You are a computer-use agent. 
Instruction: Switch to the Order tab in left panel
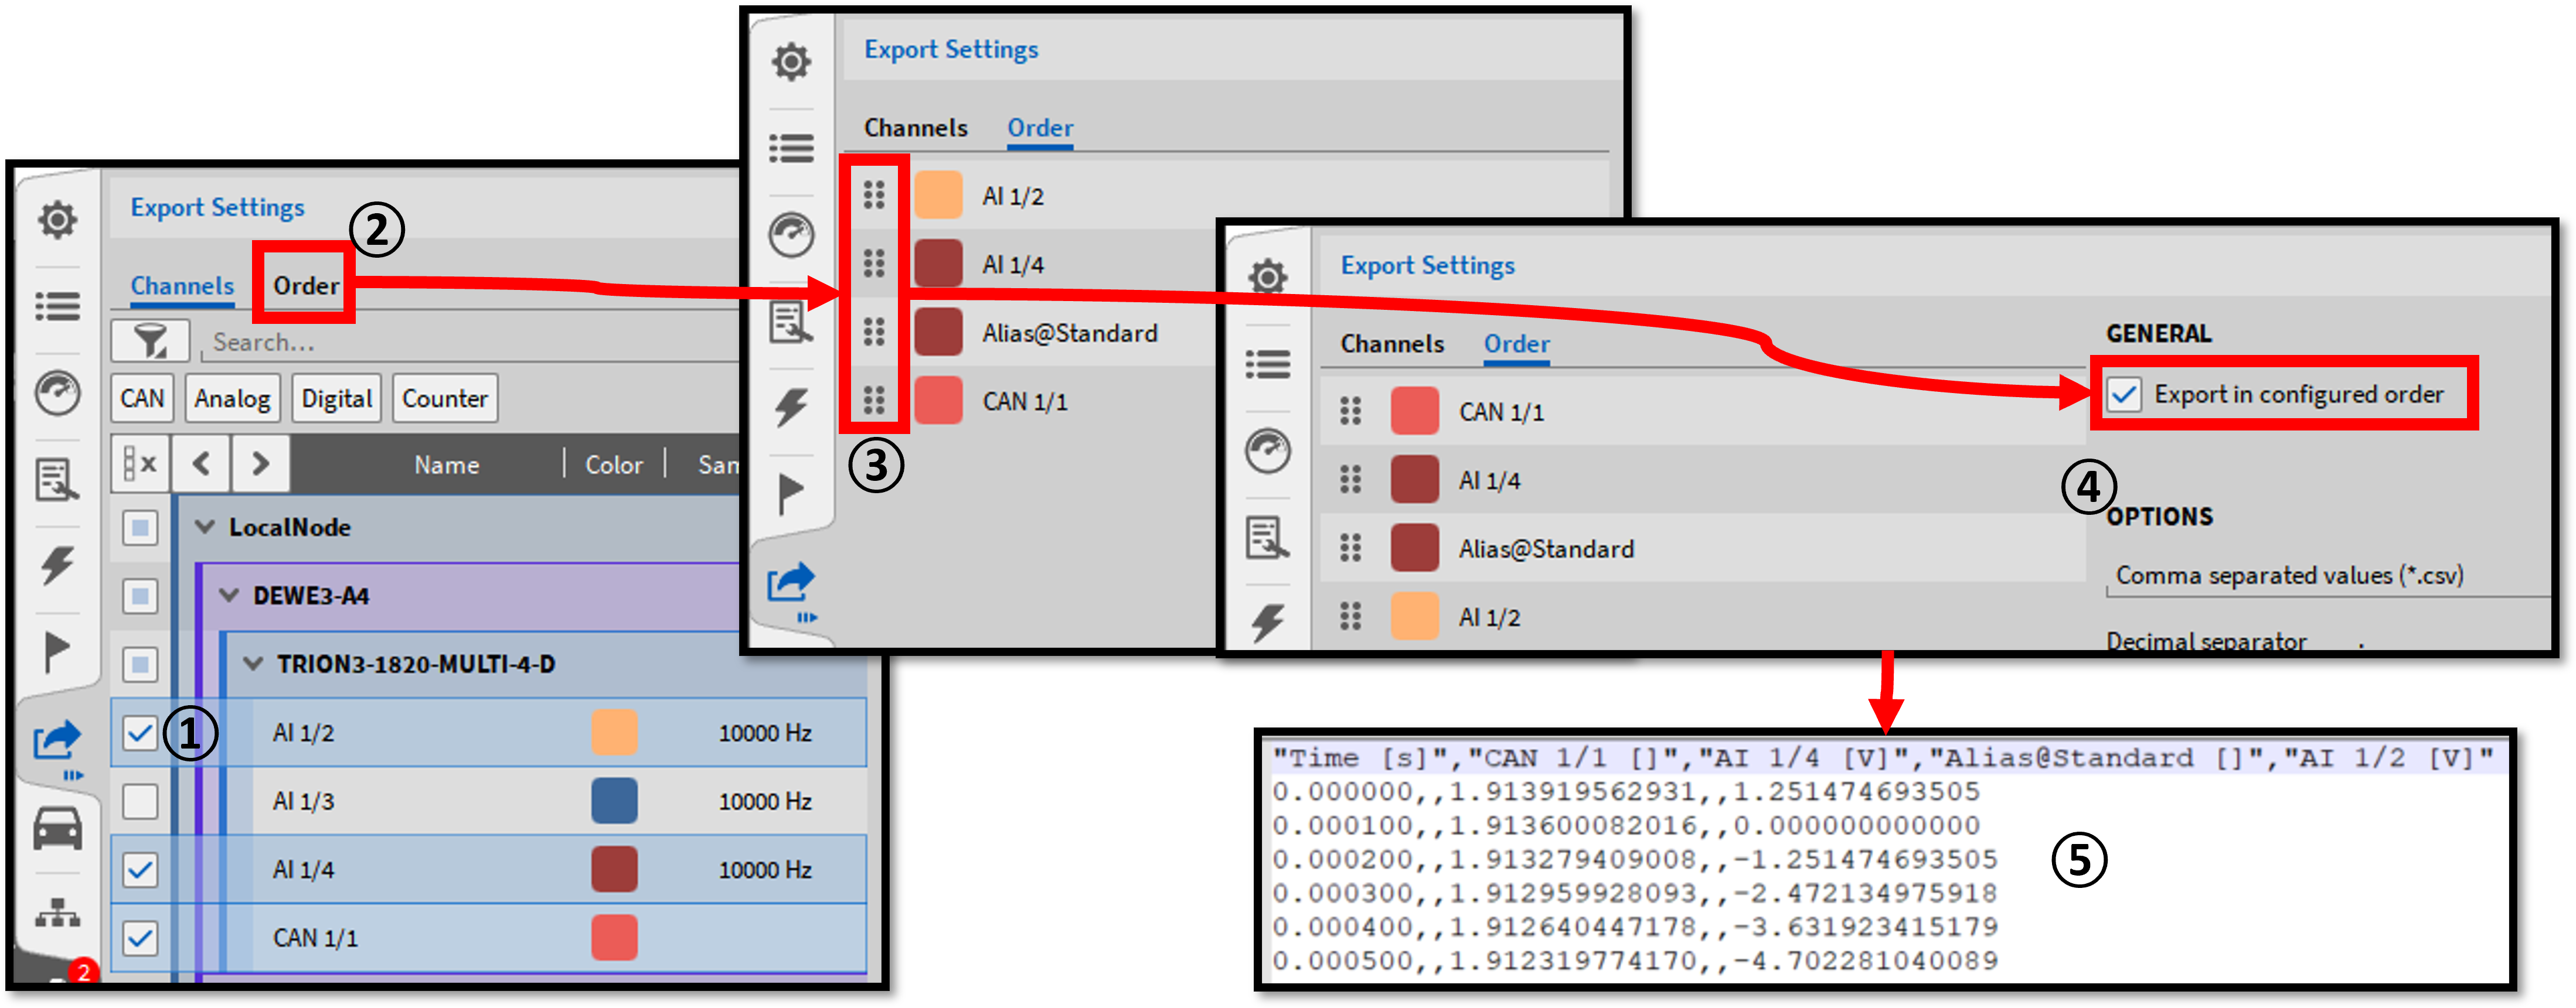pos(306,286)
